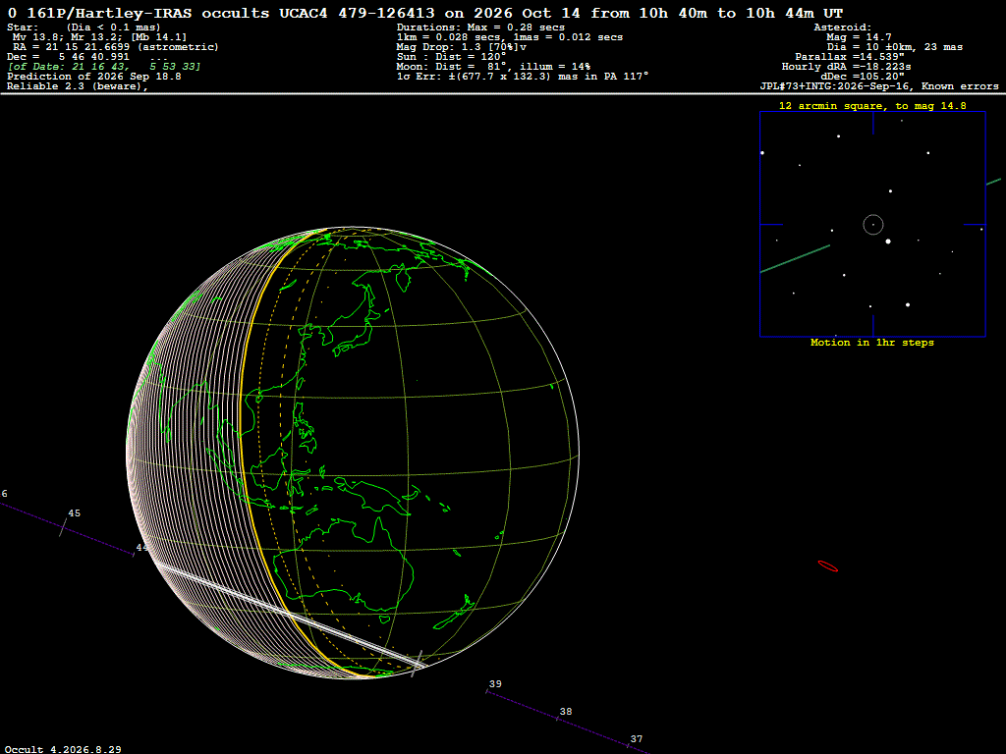The width and height of the screenshot is (1006, 754).
Task: Click the 'Reliable 2.3 (beware)' text
Action: pyautogui.click(x=77, y=86)
